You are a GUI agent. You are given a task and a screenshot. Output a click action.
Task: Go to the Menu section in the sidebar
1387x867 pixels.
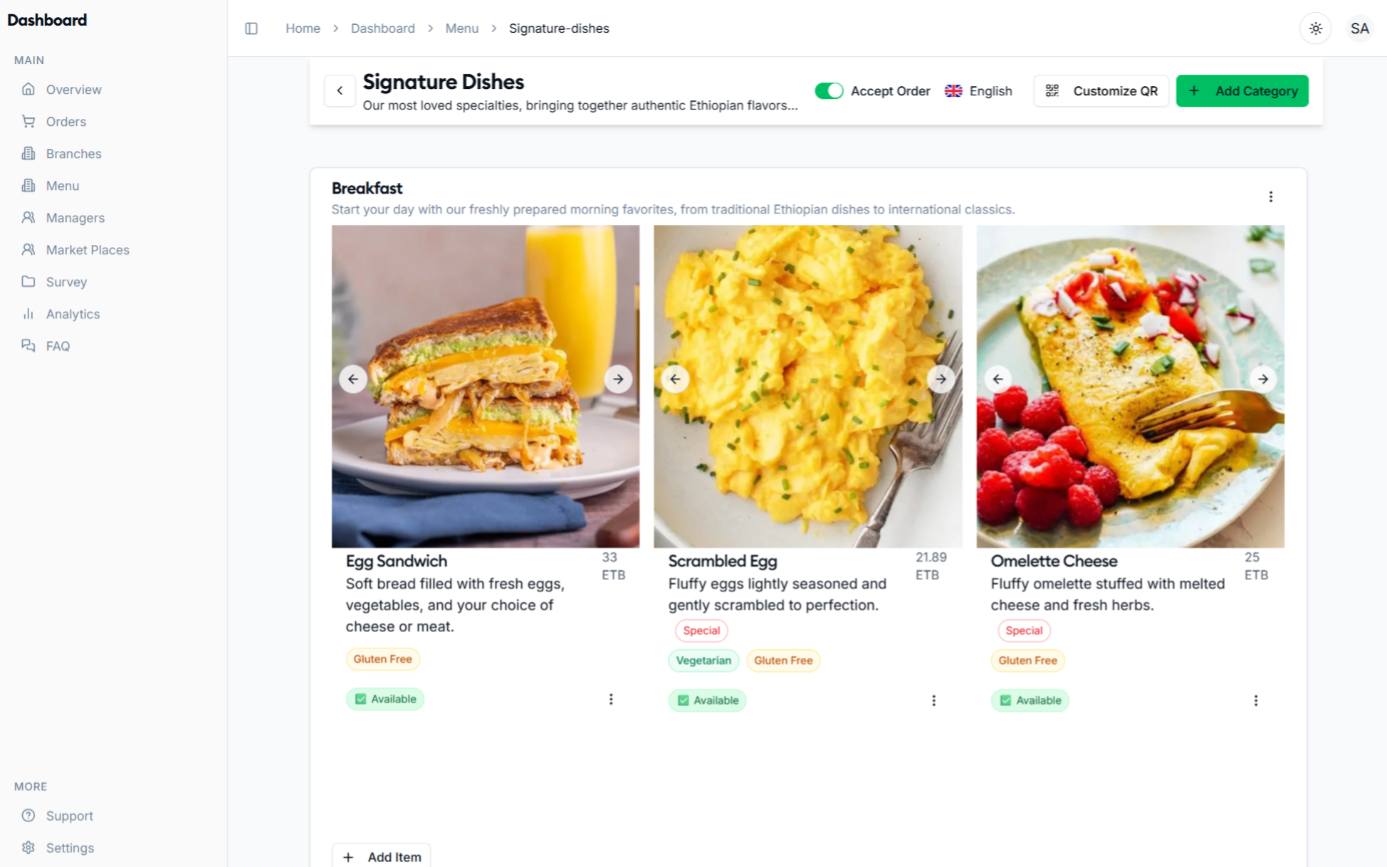coord(63,185)
